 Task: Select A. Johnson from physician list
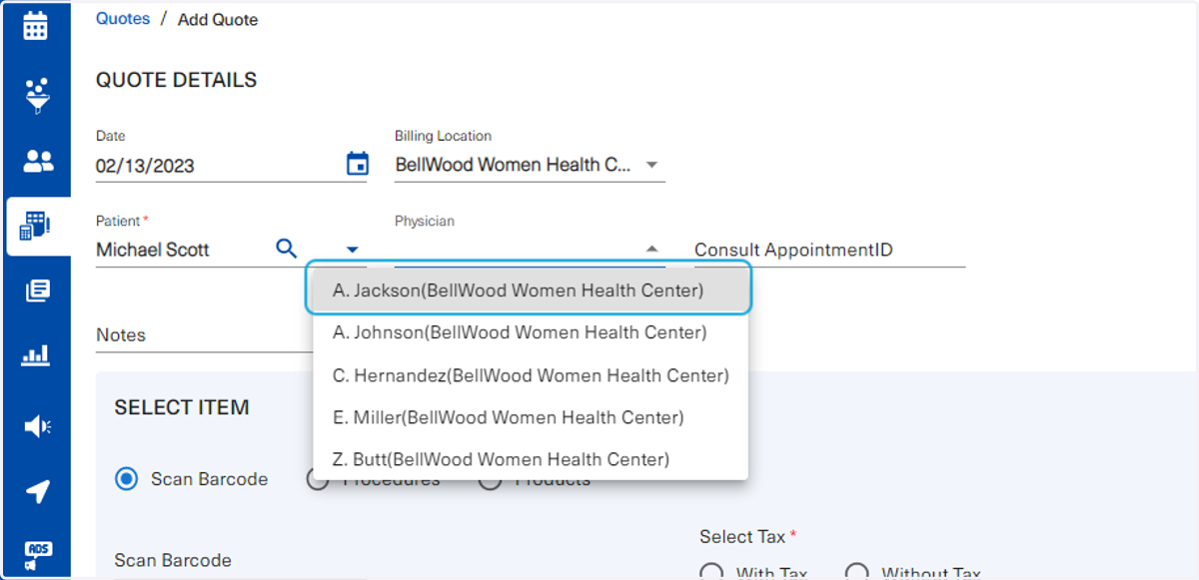[x=530, y=332]
